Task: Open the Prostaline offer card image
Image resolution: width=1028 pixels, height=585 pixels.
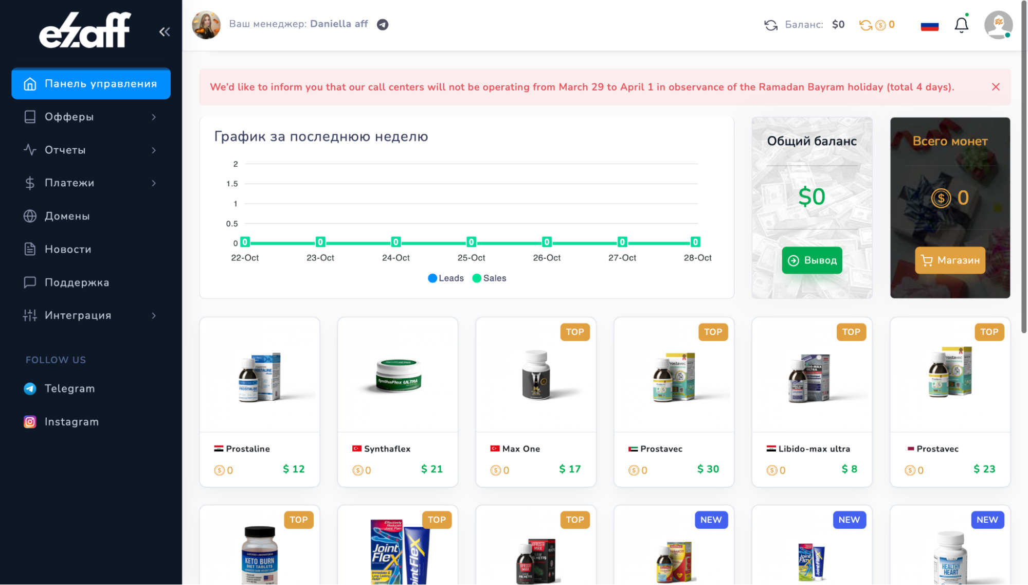Action: click(x=260, y=375)
